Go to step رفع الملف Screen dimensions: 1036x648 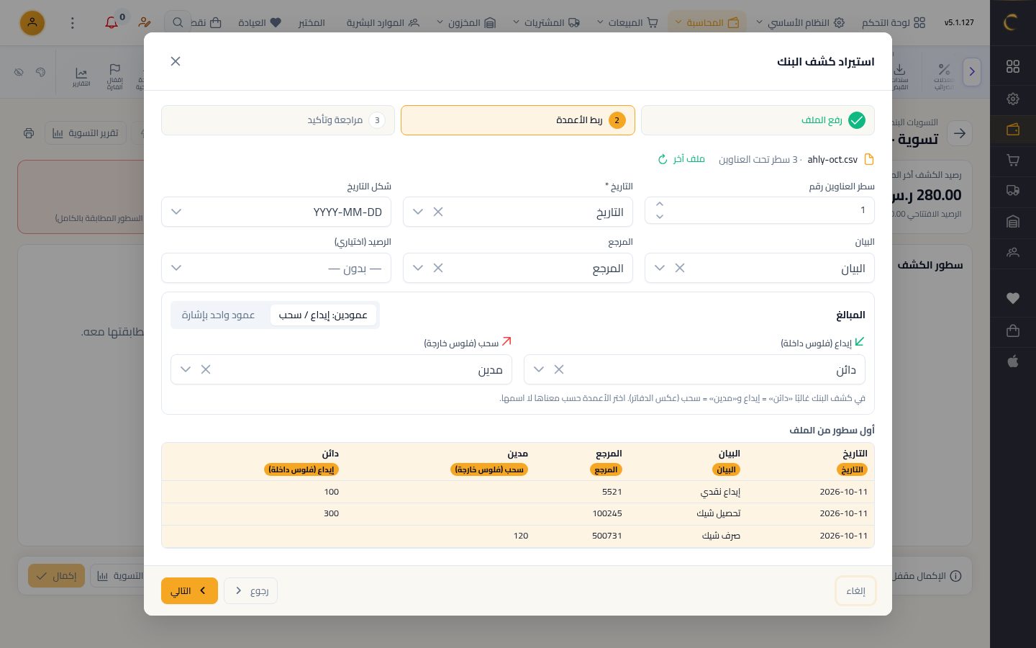[x=758, y=120]
